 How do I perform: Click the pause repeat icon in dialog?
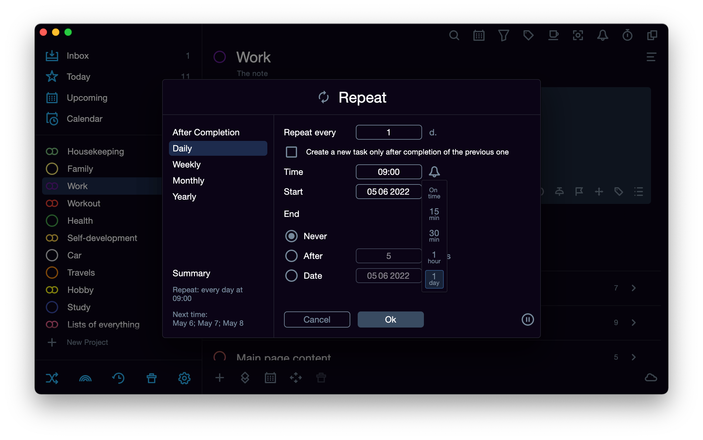(528, 319)
